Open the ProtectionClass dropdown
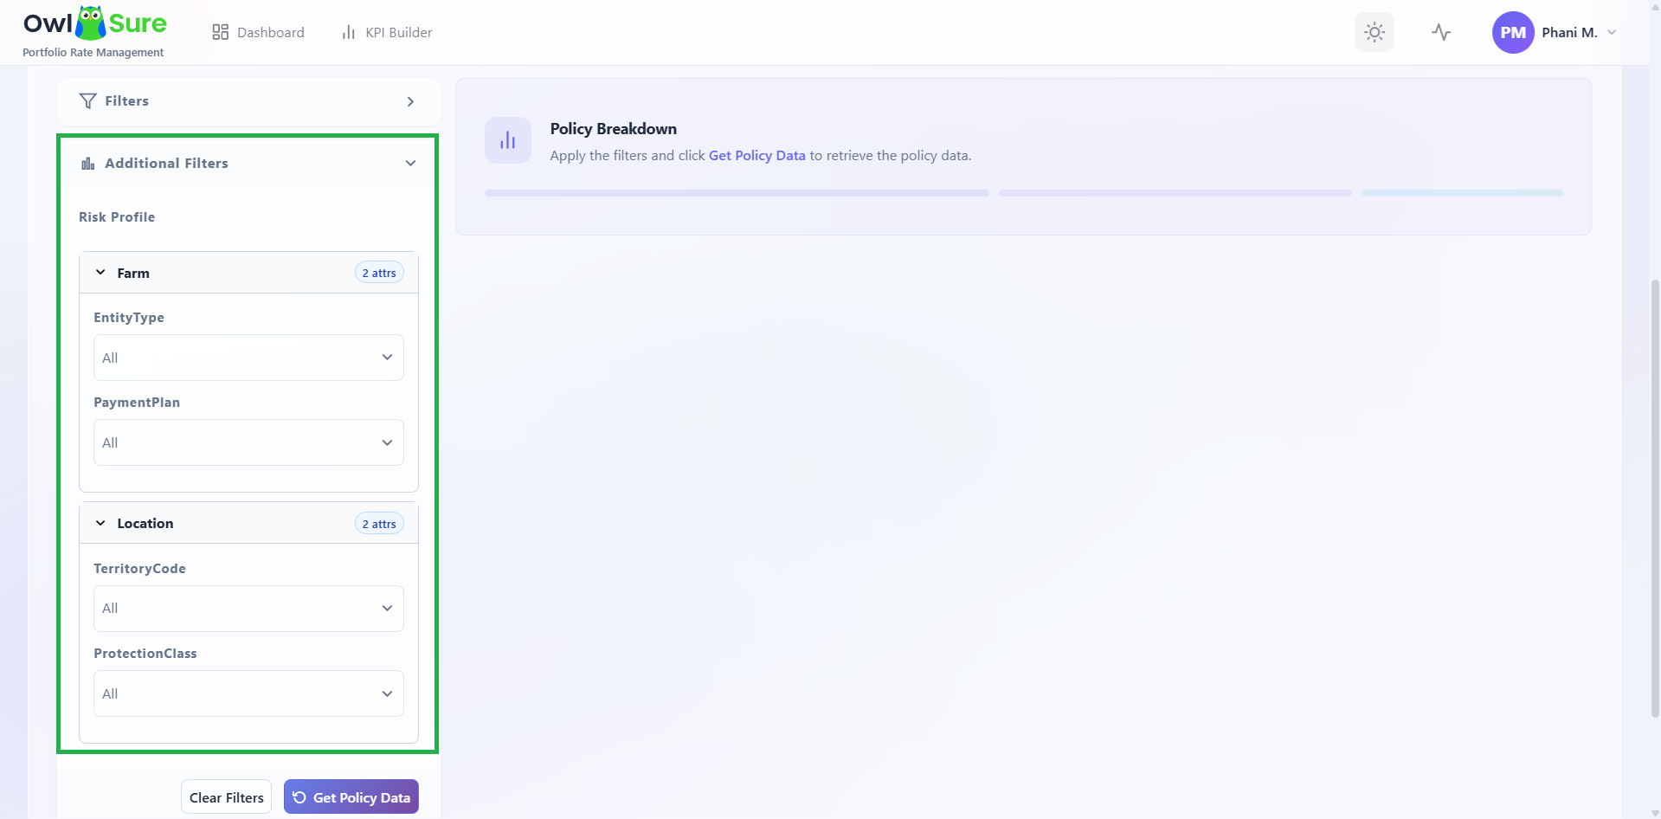 coord(248,693)
